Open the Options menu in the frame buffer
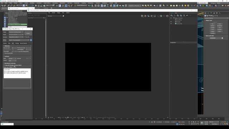 pos(68,13)
